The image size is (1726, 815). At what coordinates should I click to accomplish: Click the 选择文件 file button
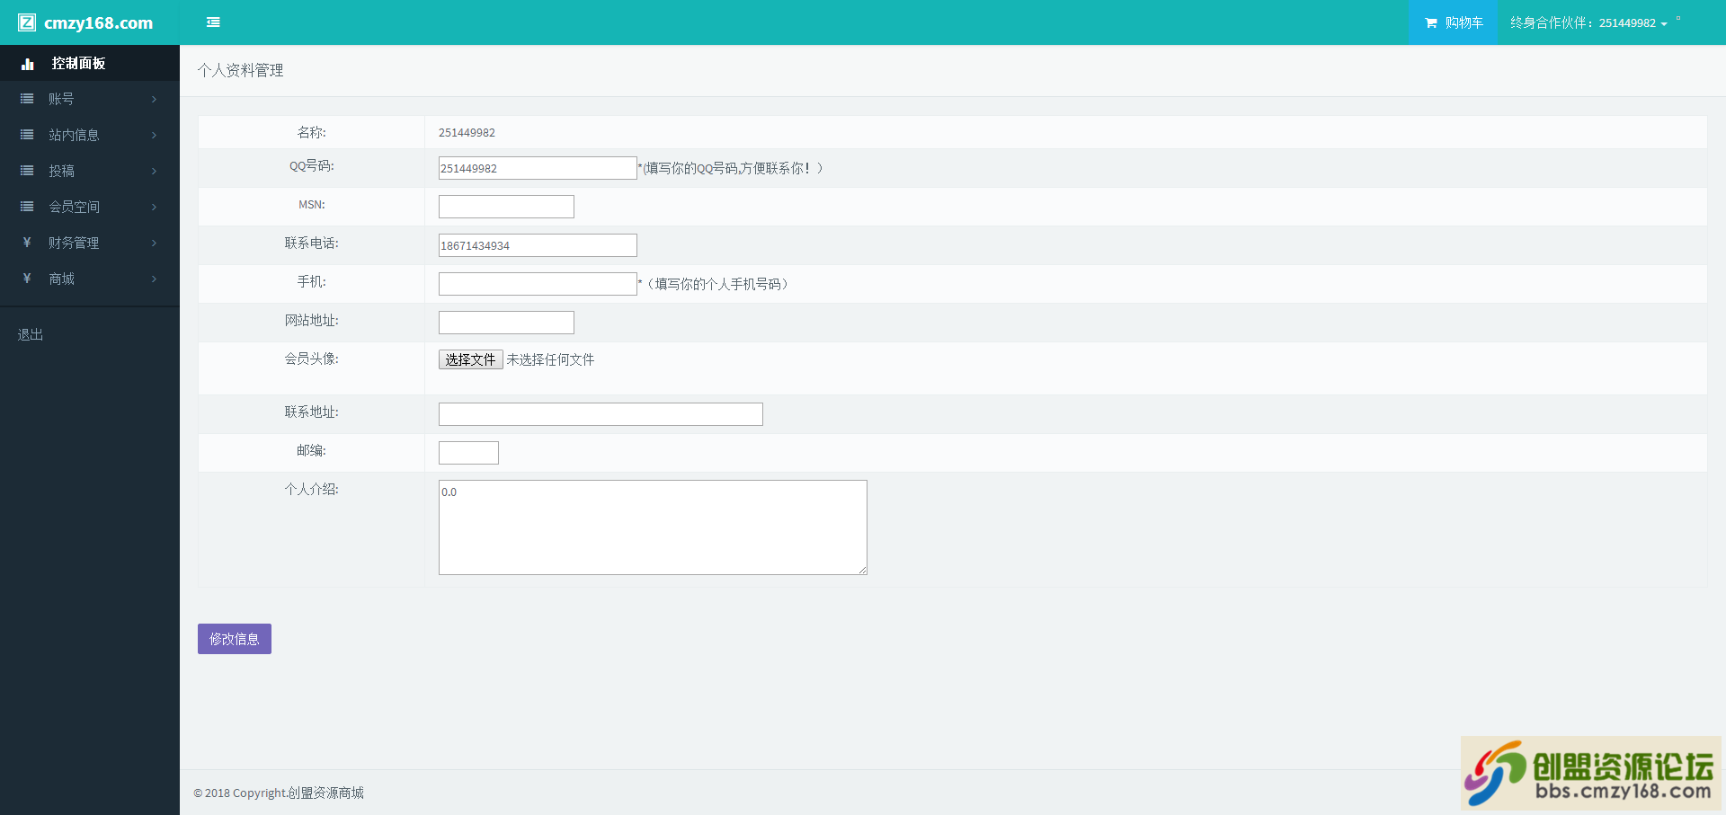click(x=470, y=359)
